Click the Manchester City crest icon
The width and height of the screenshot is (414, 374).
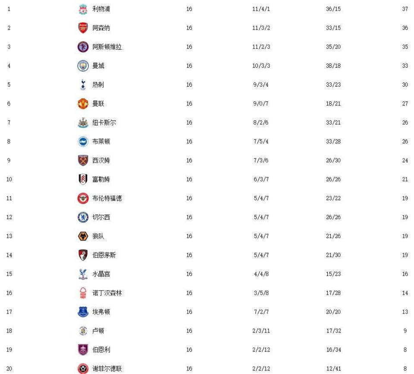click(x=83, y=66)
